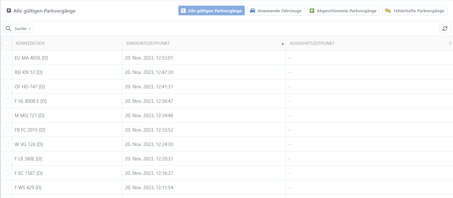Viewport: 453px width, 198px height.
Task: Open the Suche dropdown
Action: coord(18,29)
